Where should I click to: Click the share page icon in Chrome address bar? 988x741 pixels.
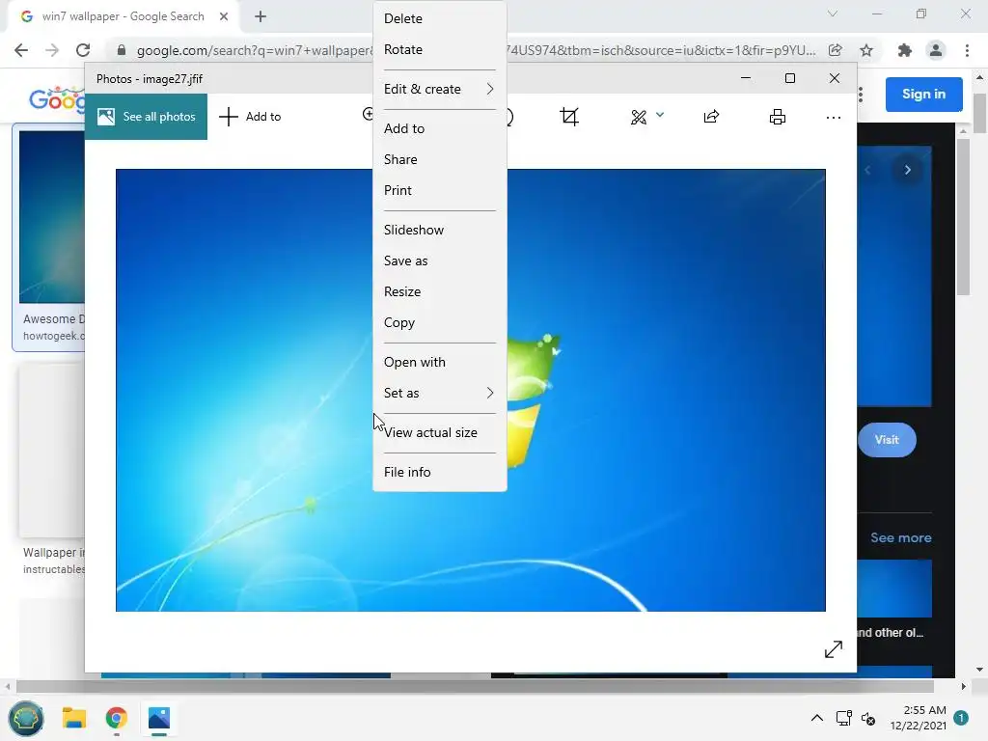point(835,50)
